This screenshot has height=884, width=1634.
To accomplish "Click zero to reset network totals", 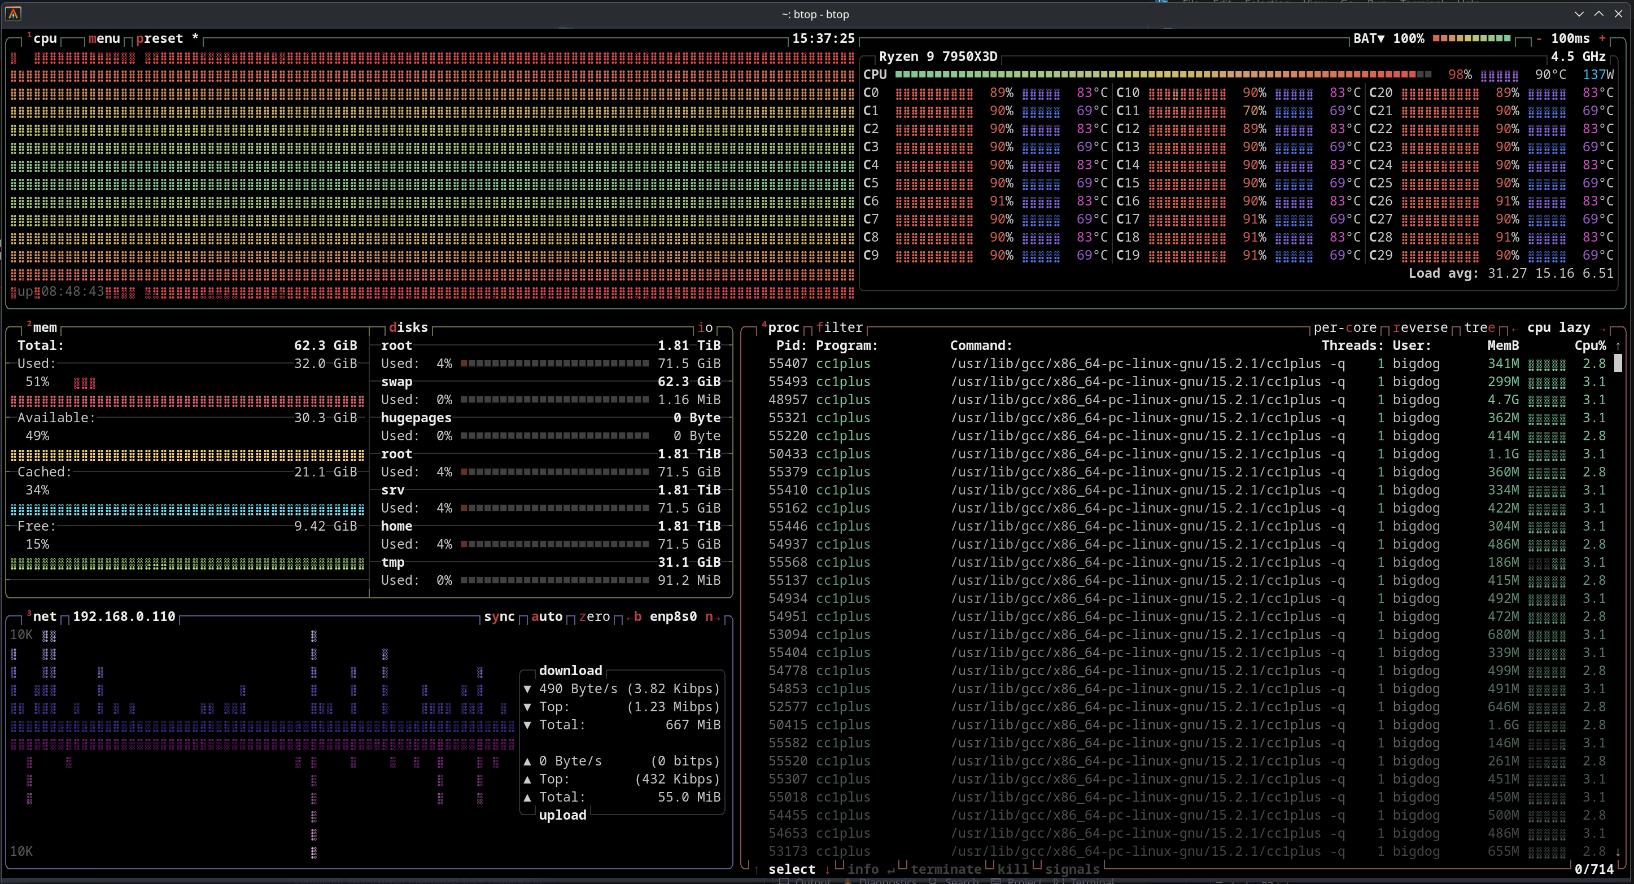I will [x=595, y=616].
